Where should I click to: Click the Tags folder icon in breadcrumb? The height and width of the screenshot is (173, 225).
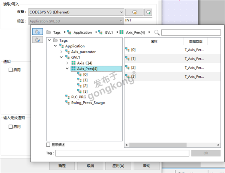click(49, 33)
